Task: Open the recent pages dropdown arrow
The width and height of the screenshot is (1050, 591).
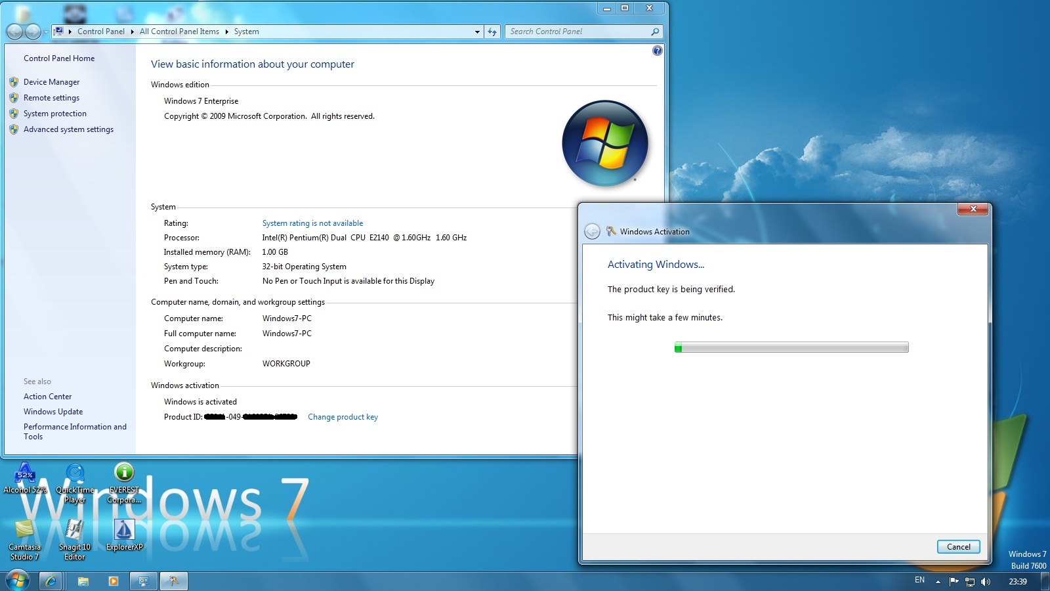Action: [46, 32]
